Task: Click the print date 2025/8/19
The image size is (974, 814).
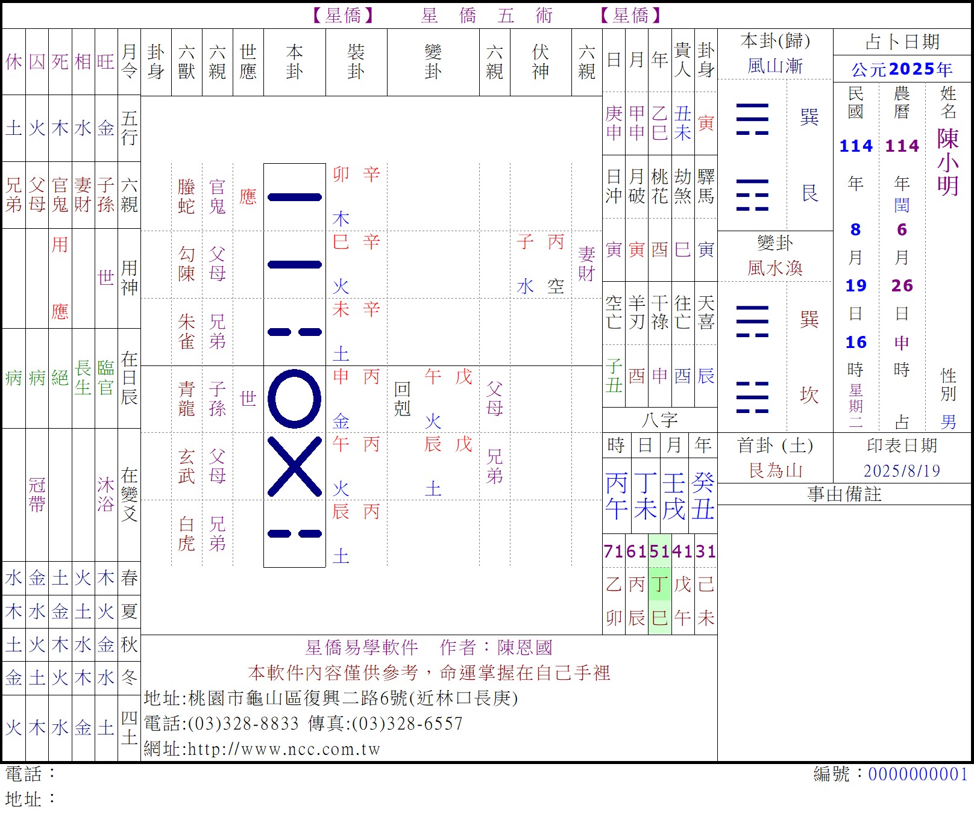Action: (902, 471)
